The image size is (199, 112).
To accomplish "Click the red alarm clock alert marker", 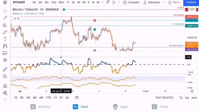I will (95, 20).
